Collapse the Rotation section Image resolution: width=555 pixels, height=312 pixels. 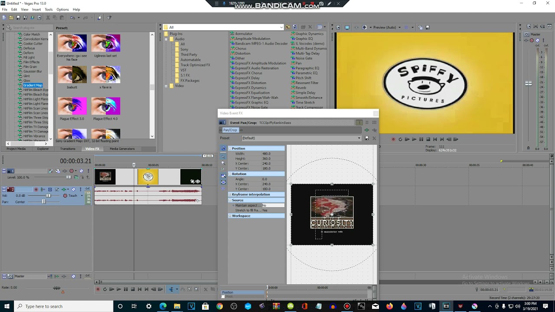(230, 174)
